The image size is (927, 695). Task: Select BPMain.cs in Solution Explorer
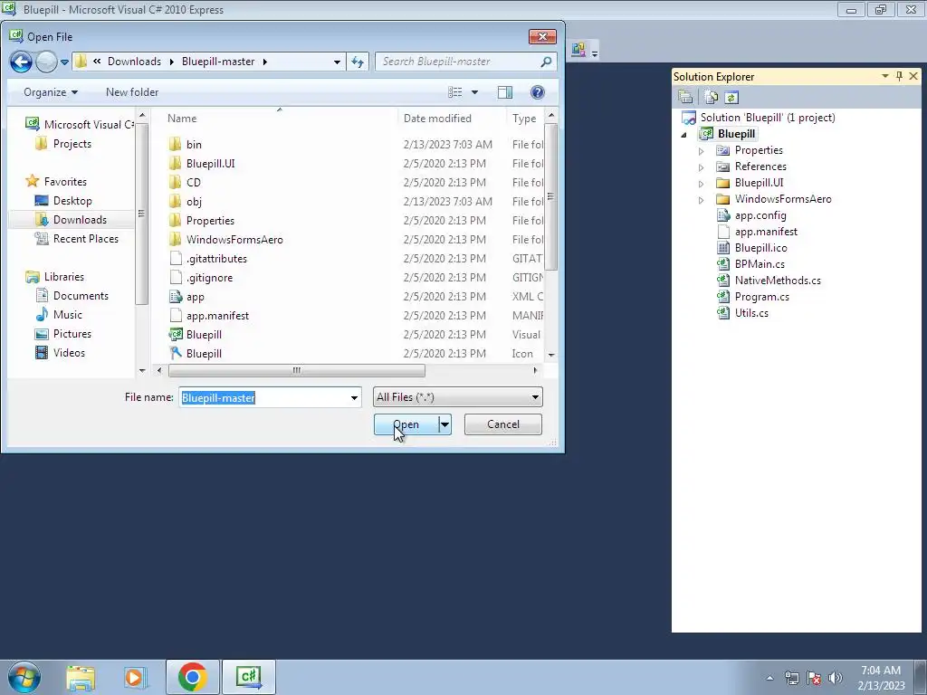click(750, 264)
